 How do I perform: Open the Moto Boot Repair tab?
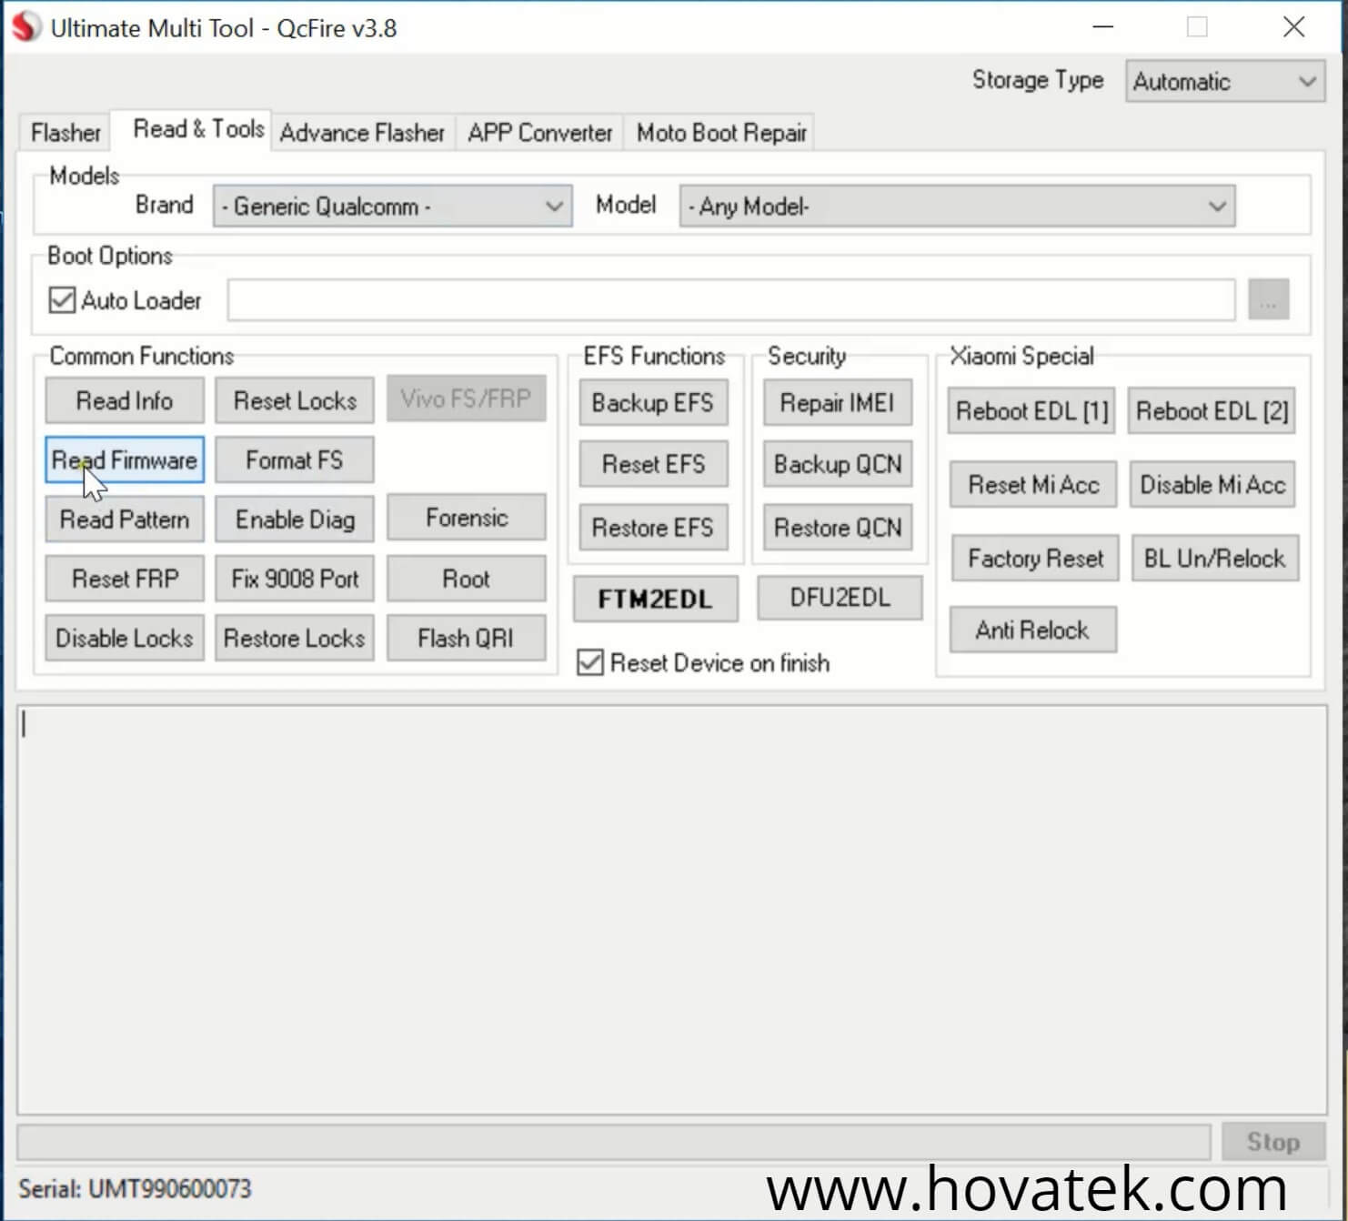point(721,133)
